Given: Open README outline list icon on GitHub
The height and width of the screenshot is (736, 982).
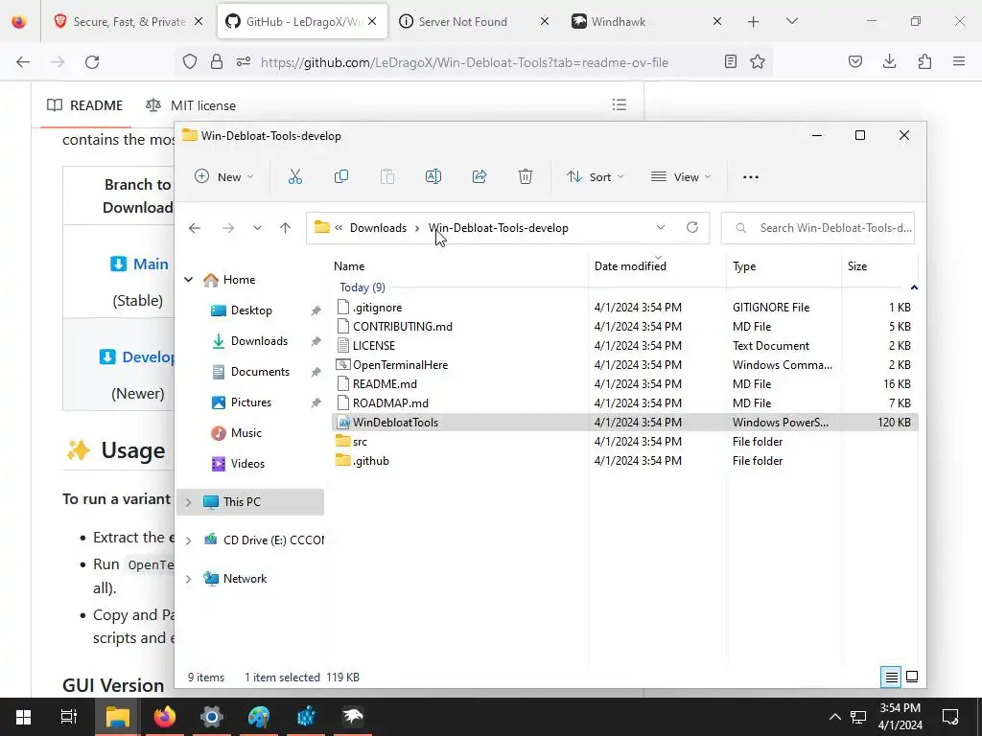Looking at the screenshot, I should point(620,104).
